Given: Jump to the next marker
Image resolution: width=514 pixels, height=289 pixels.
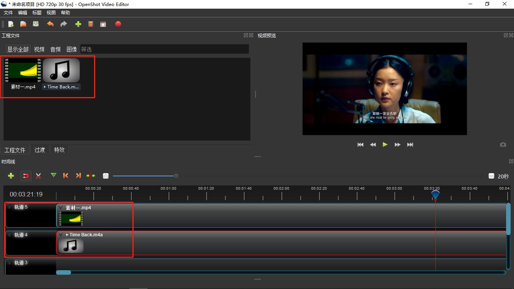Looking at the screenshot, I should pos(78,176).
